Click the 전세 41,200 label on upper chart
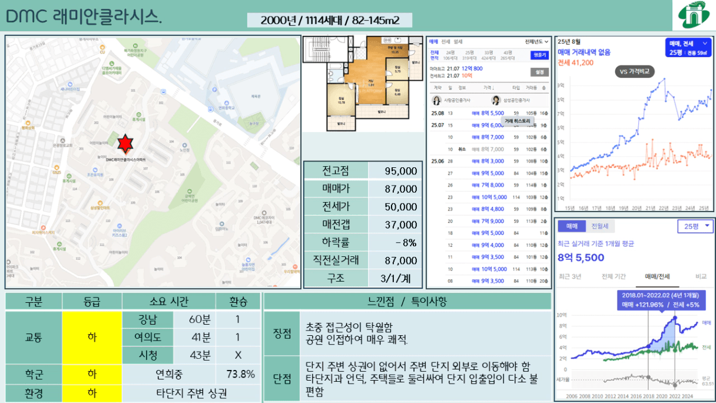This screenshot has height=403, width=716. [575, 62]
